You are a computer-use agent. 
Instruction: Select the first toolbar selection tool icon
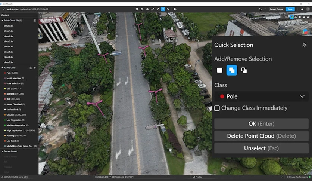137,9
